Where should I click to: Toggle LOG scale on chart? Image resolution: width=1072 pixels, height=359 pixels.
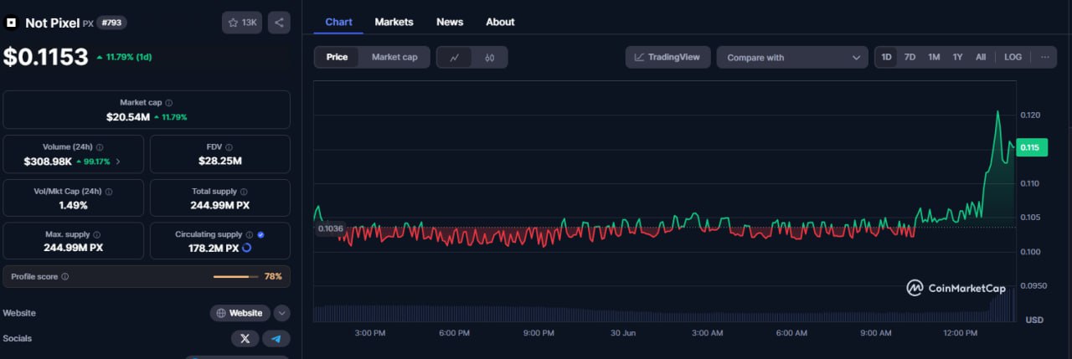(x=1013, y=57)
